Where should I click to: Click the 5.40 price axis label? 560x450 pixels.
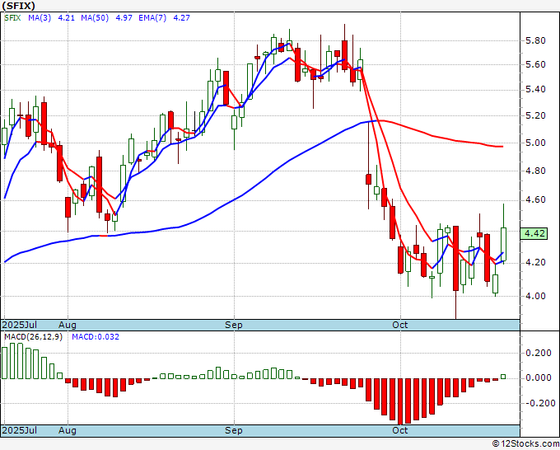(535, 89)
